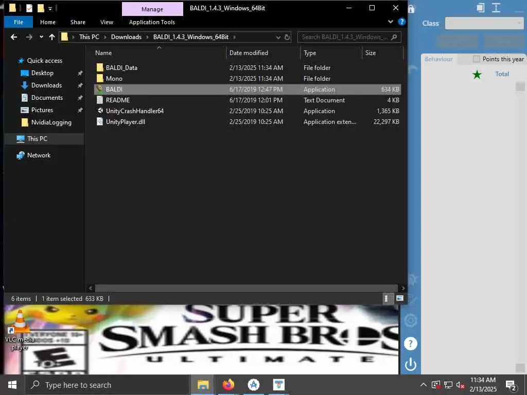Select the Mono folder

pyautogui.click(x=248, y=78)
